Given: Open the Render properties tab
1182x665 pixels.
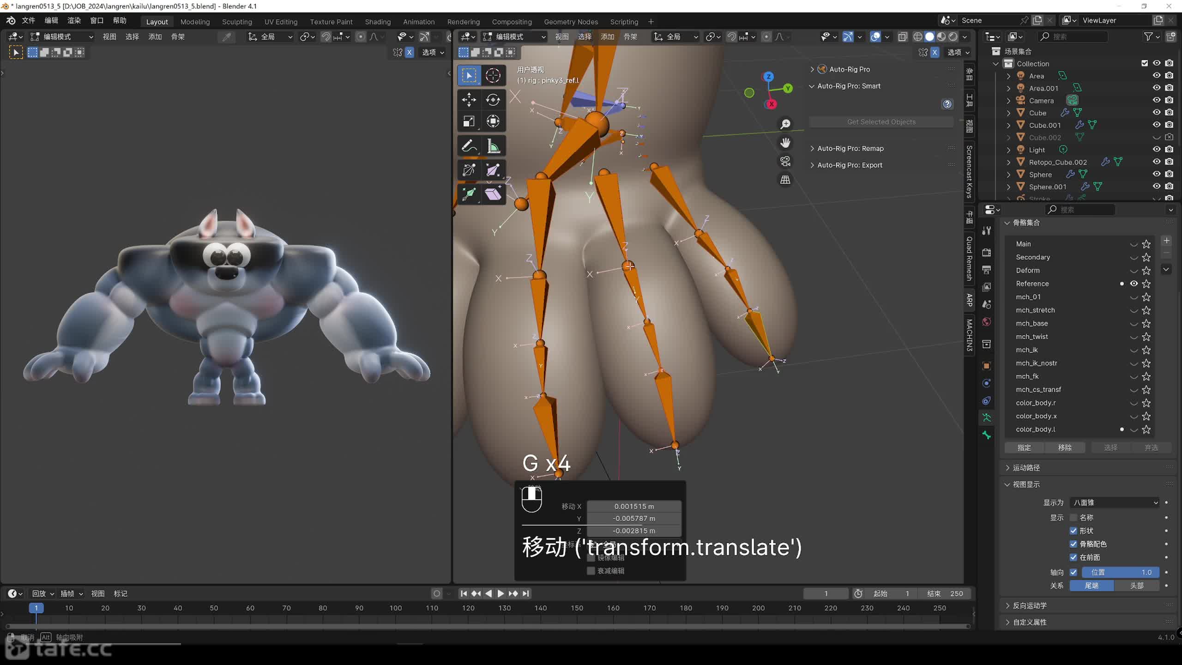Looking at the screenshot, I should point(987,252).
